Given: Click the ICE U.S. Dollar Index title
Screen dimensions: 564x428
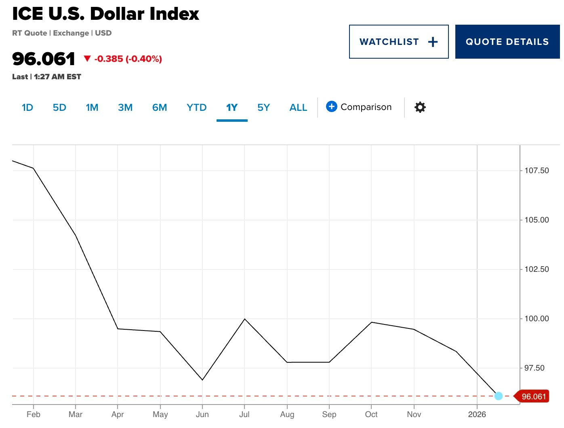Looking at the screenshot, I should pos(105,13).
